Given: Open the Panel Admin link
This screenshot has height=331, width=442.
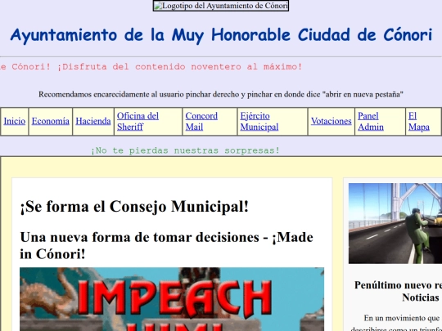Looking at the screenshot, I should tap(371, 121).
